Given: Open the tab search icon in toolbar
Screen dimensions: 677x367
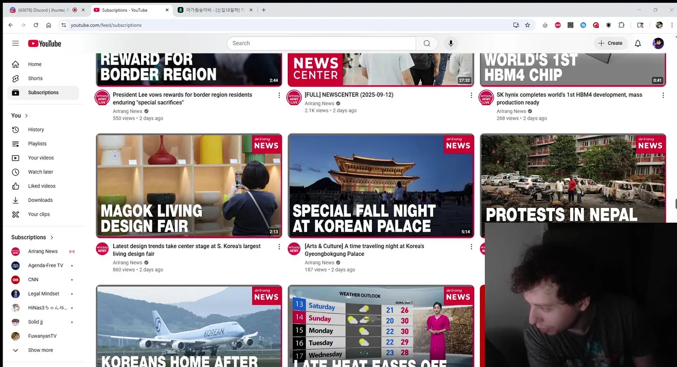Looking at the screenshot, I should pyautogui.click(x=640, y=25).
